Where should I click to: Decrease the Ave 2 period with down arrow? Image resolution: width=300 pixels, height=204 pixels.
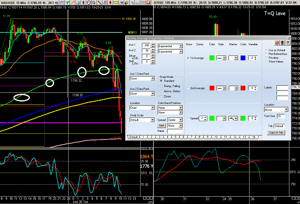click(153, 52)
